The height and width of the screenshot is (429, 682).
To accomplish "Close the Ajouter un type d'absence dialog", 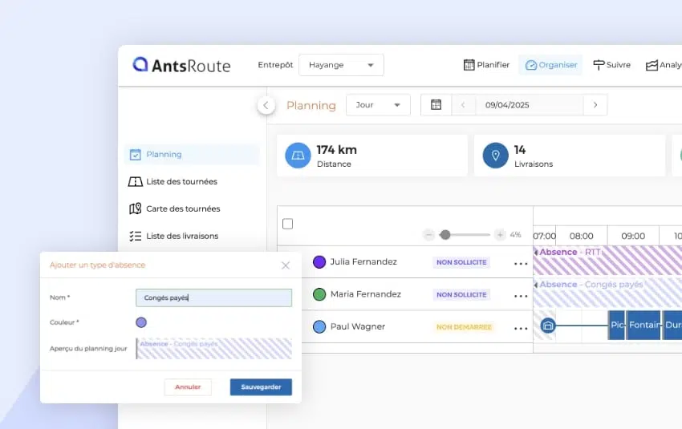I will [x=286, y=265].
